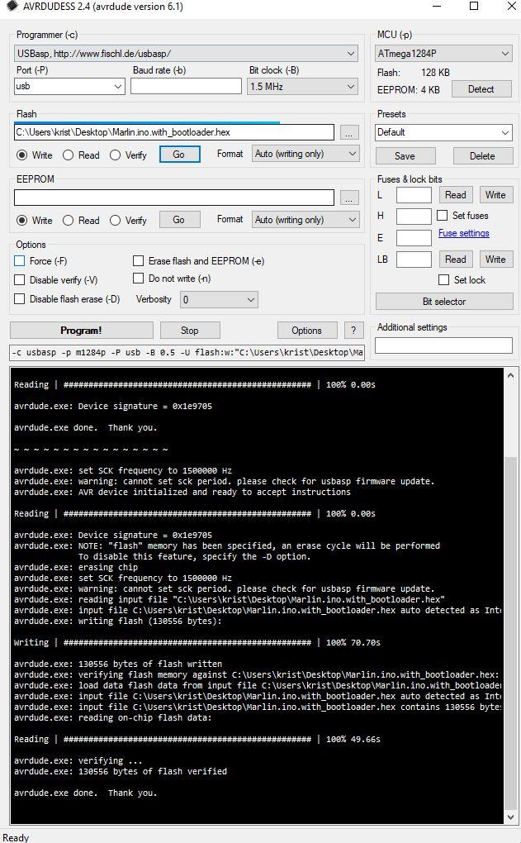Click the E fuse input field
Screen dimensions: 521x843
point(414,238)
